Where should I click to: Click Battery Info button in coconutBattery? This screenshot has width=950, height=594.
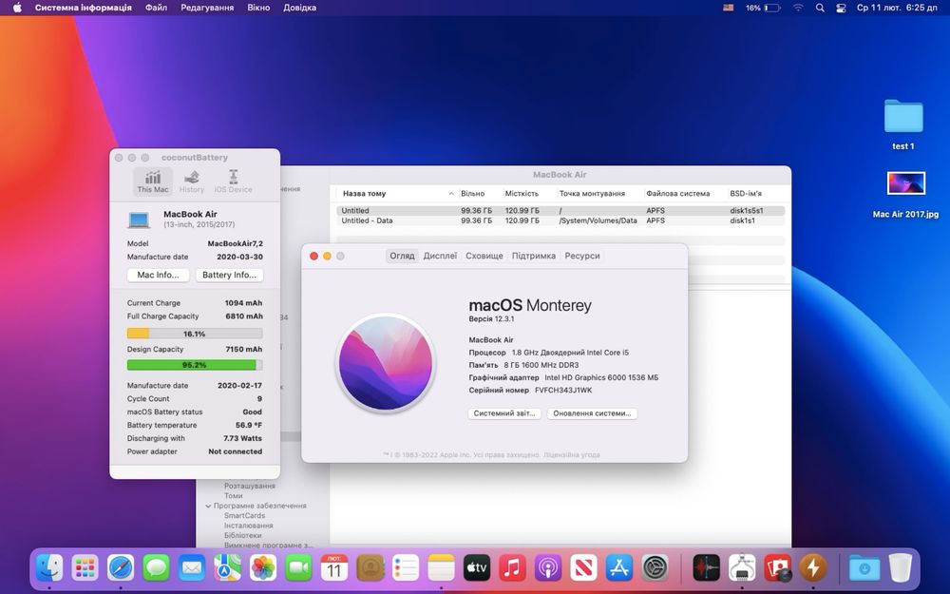229,275
